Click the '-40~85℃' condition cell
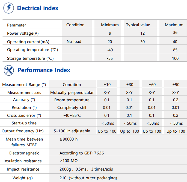The height and width of the screenshot is (182, 187). [x=72, y=115]
